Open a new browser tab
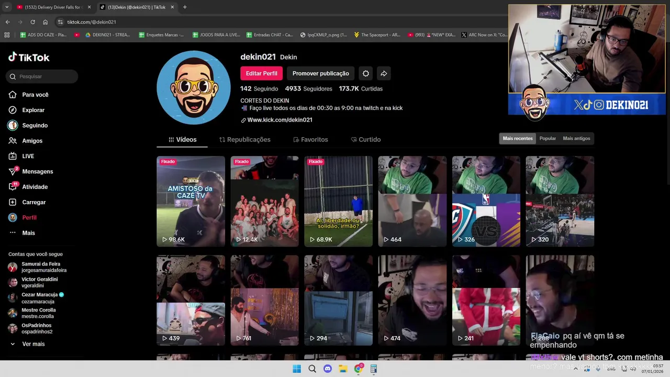Screen dimensions: 670x377 coord(185,7)
